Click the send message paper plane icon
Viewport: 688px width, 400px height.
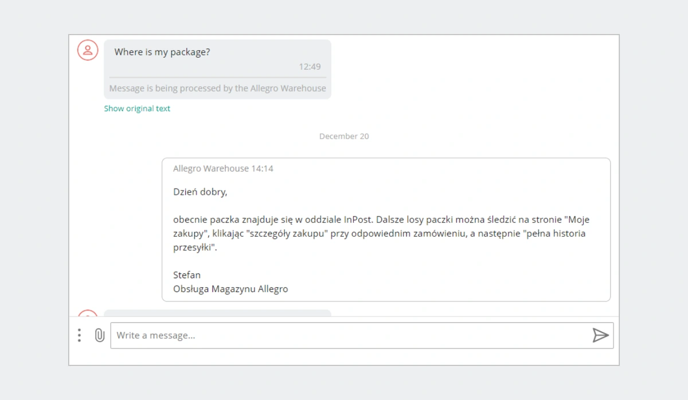tap(600, 335)
